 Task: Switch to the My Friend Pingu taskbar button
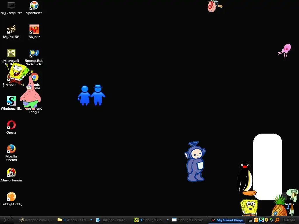[227, 220]
